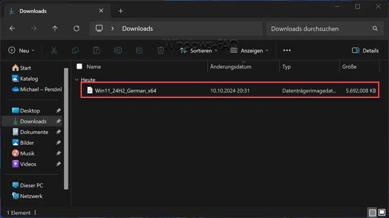Close the Downloads tab
Image resolution: width=389 pixels, height=218 pixels.
pos(101,11)
